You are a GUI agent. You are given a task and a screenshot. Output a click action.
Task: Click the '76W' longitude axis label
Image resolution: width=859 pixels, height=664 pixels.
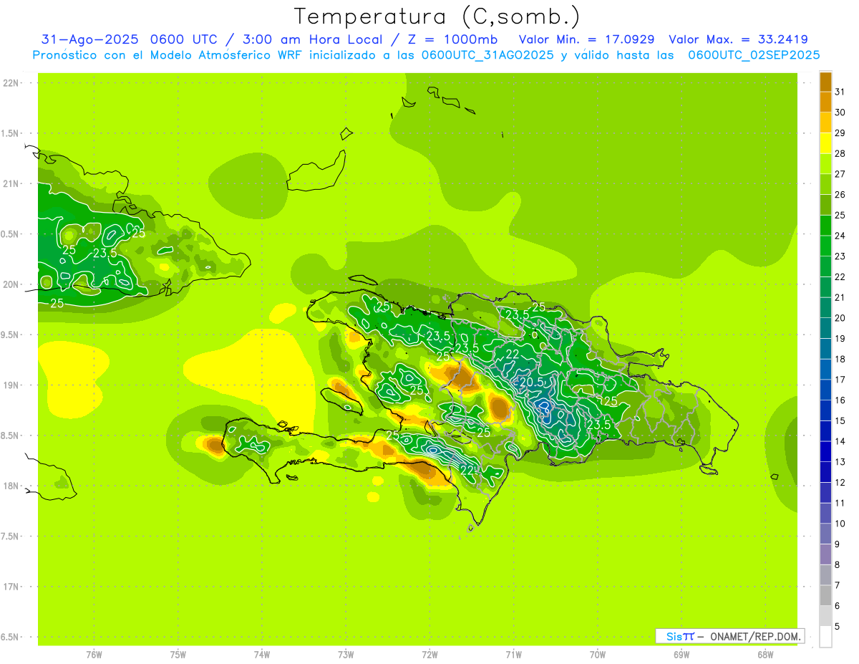pos(94,655)
